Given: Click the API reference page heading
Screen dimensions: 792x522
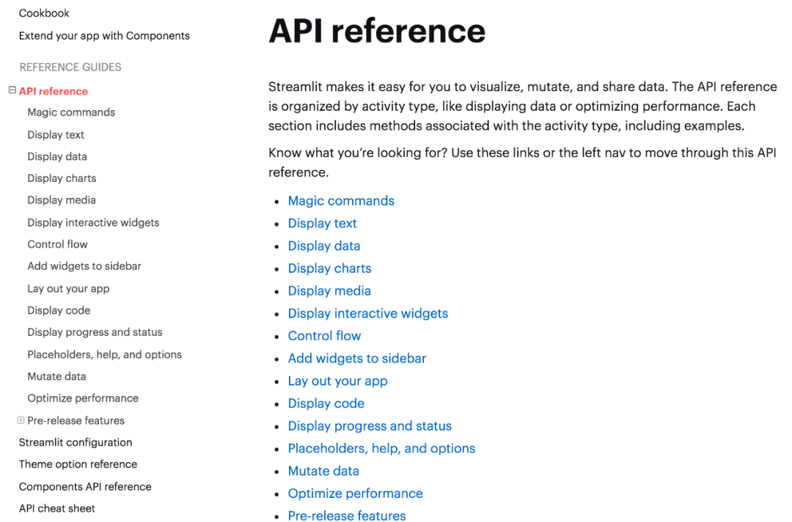Looking at the screenshot, I should (x=377, y=31).
